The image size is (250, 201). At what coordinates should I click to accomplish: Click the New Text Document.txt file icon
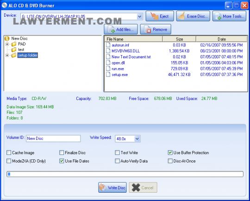tap(108, 57)
